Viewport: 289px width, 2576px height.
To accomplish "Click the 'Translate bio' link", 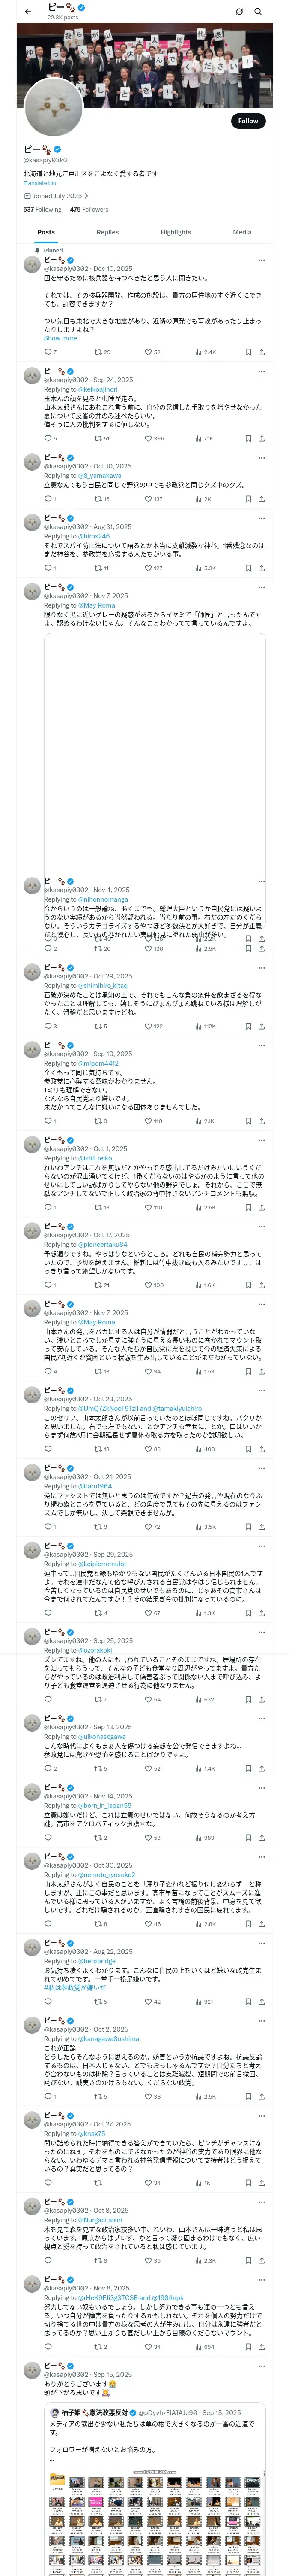I will pos(40,183).
